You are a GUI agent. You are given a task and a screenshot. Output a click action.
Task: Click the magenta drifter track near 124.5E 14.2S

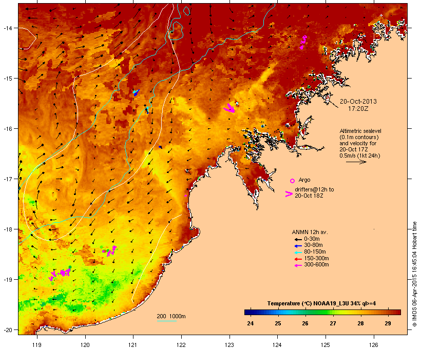pyautogui.click(x=303, y=43)
